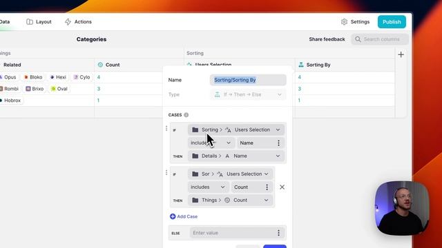
Task: Click the Rombi related item chip
Action: (x=10, y=89)
